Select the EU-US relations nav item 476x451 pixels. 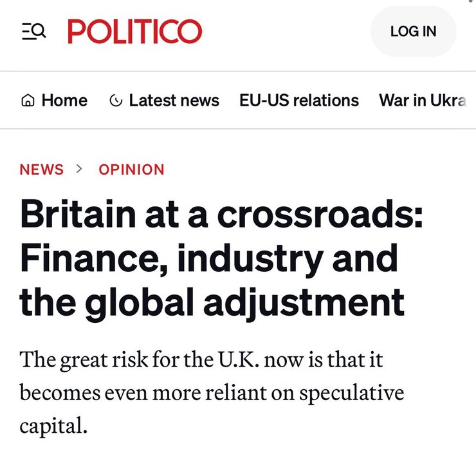point(299,101)
